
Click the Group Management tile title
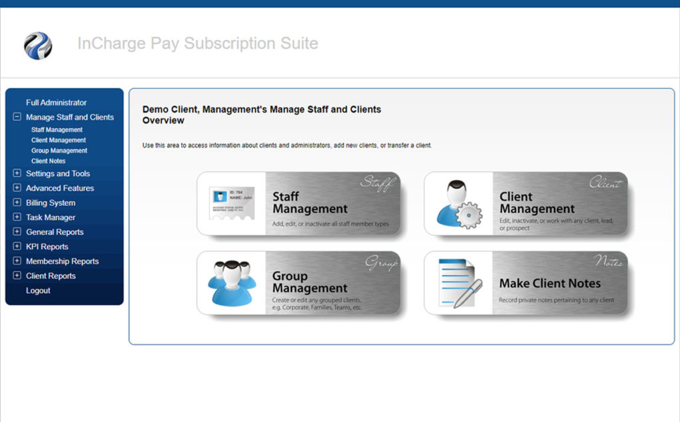click(310, 282)
